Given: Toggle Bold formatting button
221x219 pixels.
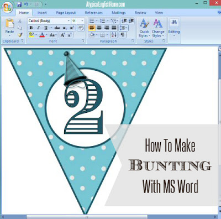Looking at the screenshot, I should [x=31, y=28].
